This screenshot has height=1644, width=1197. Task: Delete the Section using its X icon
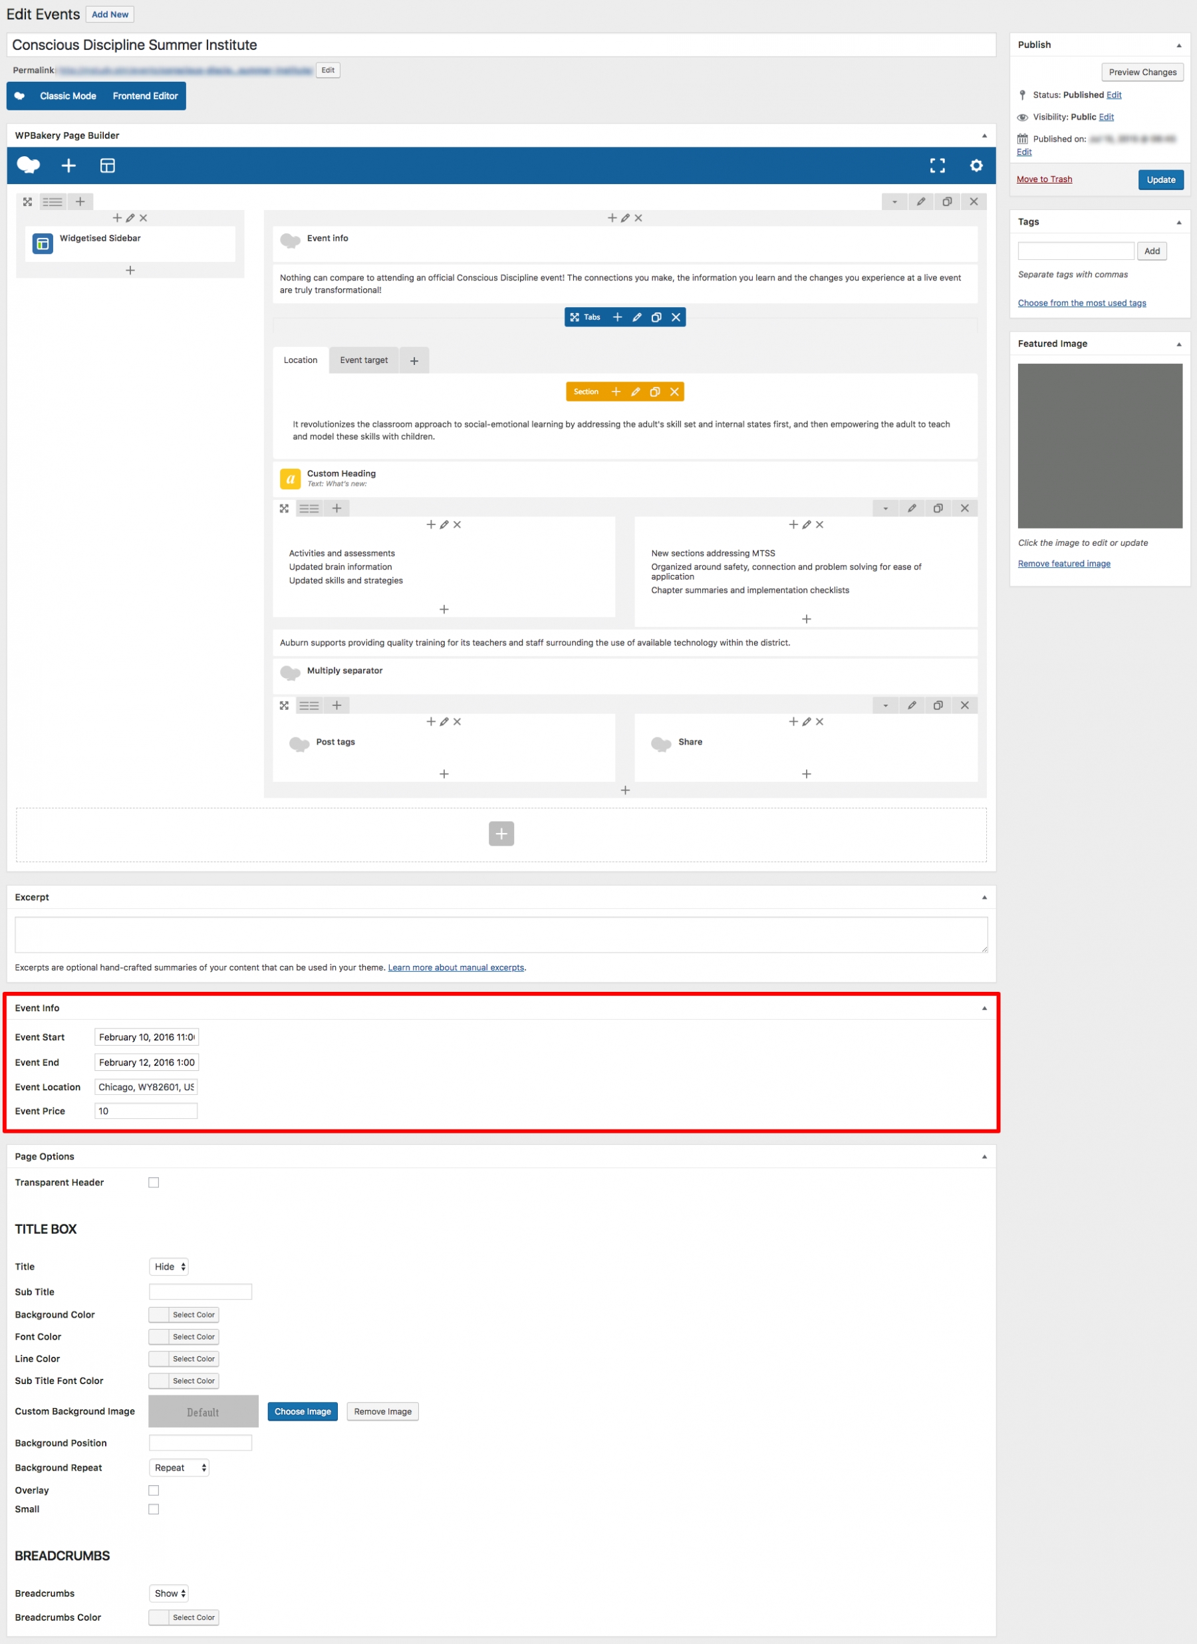[674, 392]
